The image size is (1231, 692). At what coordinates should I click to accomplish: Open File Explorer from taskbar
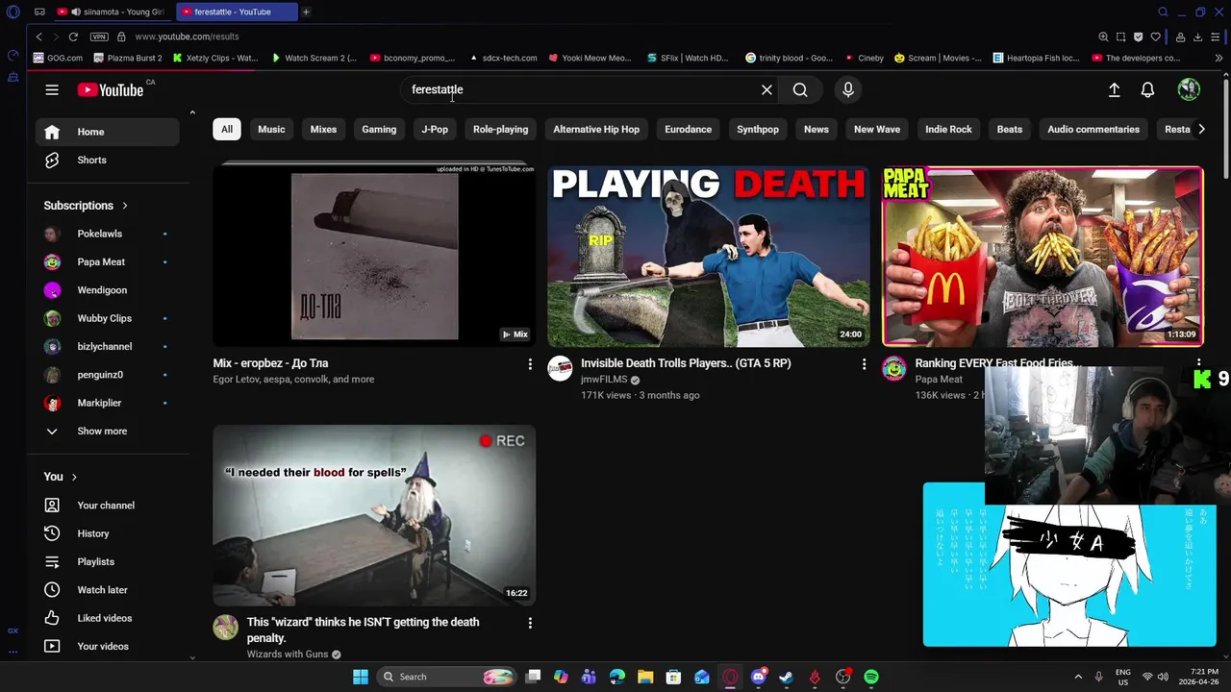[645, 677]
